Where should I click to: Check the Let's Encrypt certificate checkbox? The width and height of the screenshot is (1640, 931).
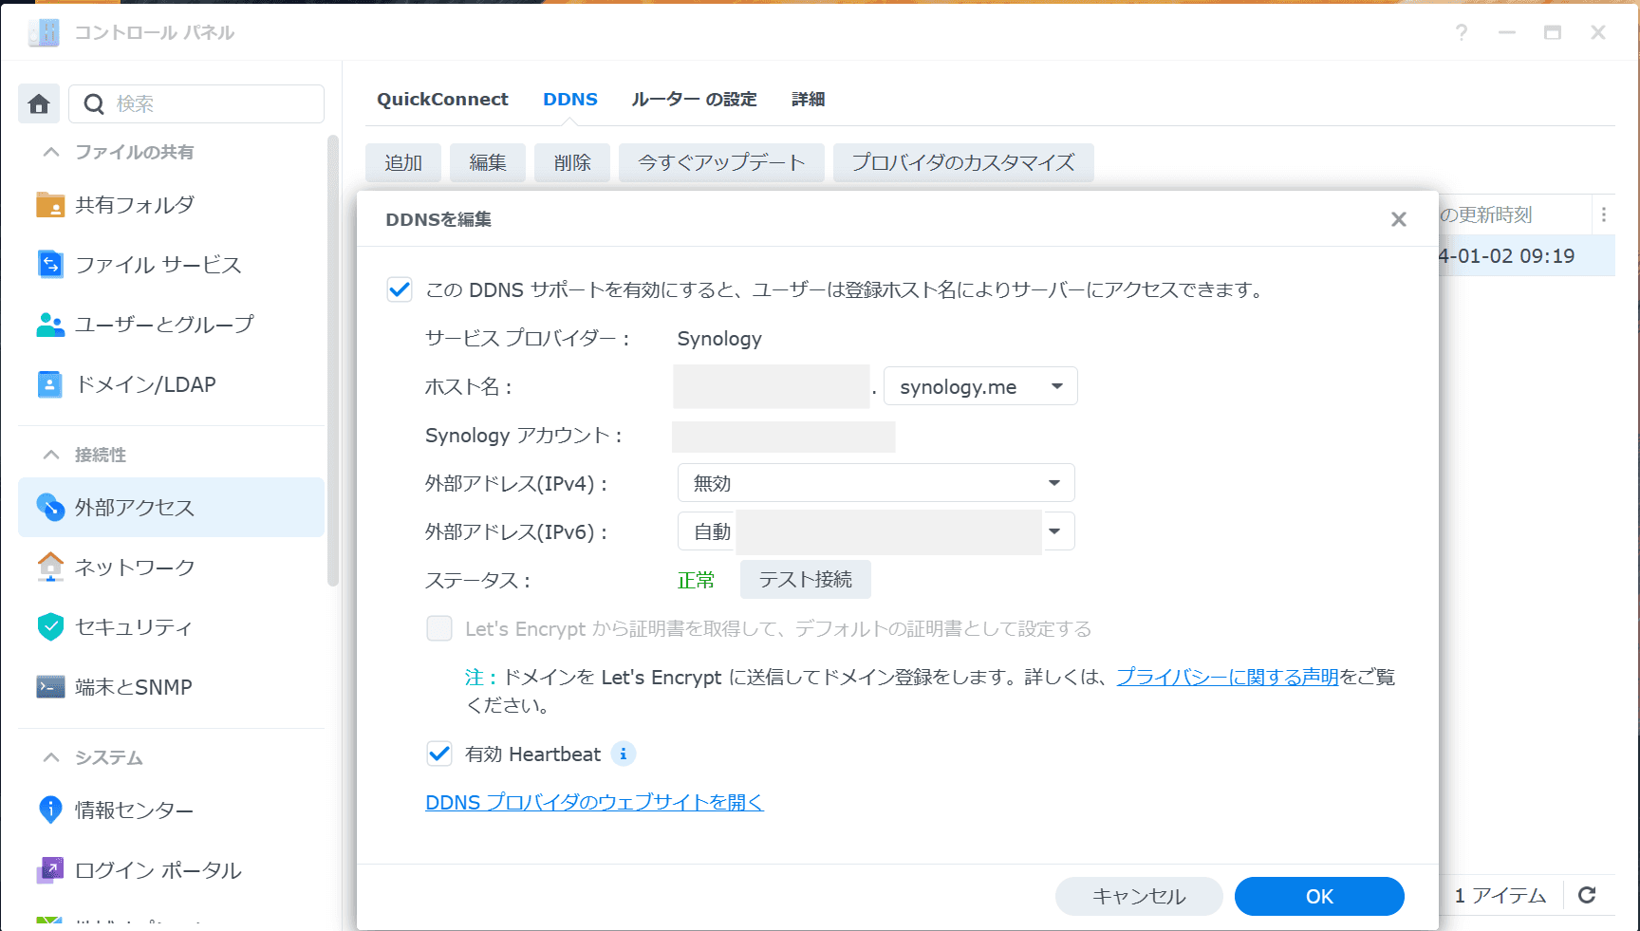click(x=439, y=628)
